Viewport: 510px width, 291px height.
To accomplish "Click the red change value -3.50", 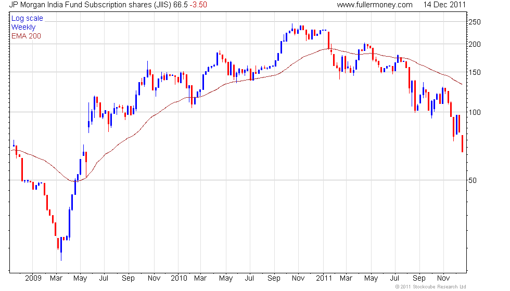I will [198, 5].
